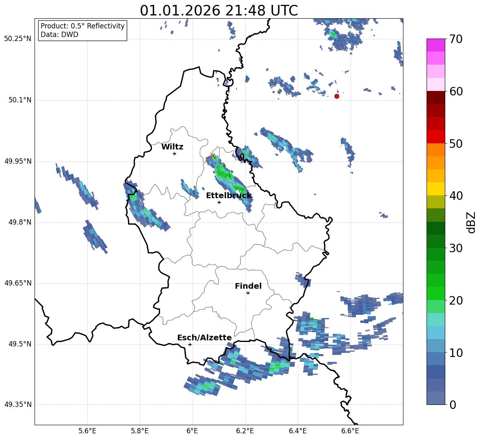Click the 5.6°E longitude label
481x439 pixels.
(87, 431)
